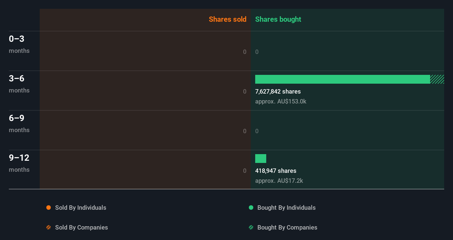Select the 0–3 months row label
This screenshot has width=453, height=240.
19,44
